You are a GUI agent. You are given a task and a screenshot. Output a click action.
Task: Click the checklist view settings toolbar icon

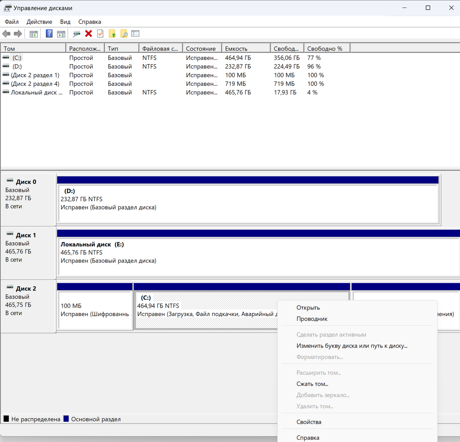(x=135, y=34)
